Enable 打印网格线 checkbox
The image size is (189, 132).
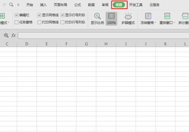pos(39,22)
